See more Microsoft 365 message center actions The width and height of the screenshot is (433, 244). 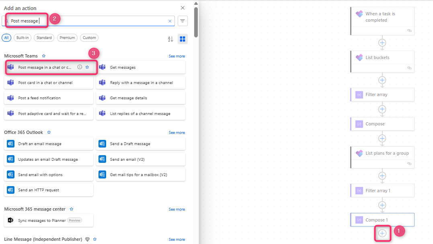[x=177, y=209]
